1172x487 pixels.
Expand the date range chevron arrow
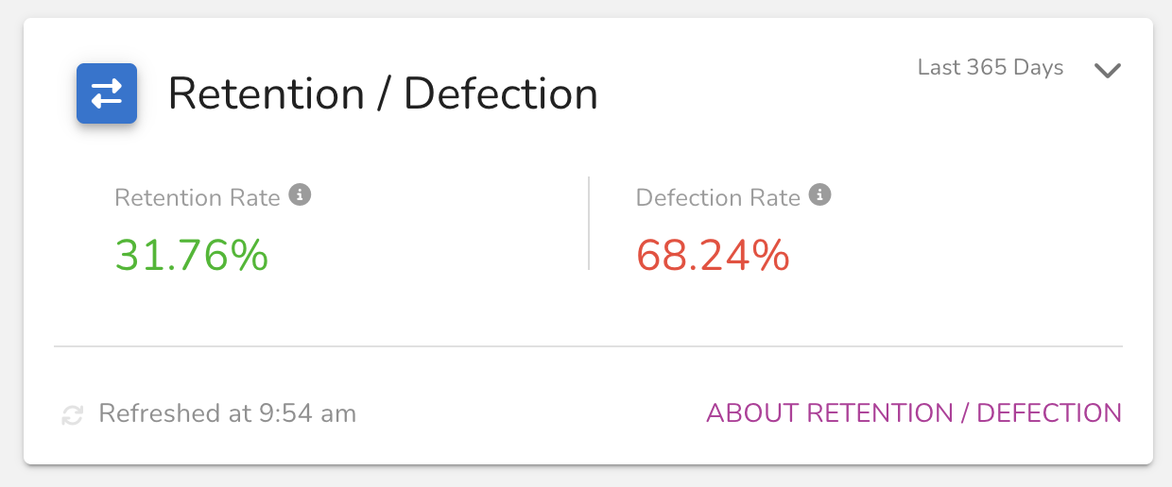click(x=1107, y=71)
